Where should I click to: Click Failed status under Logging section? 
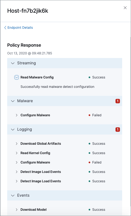[x=95, y=162]
